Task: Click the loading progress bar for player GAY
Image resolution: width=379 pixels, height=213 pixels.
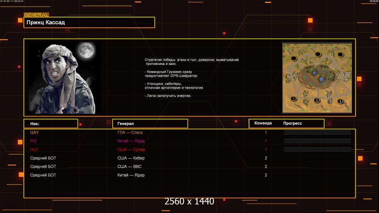Action: (x=317, y=132)
